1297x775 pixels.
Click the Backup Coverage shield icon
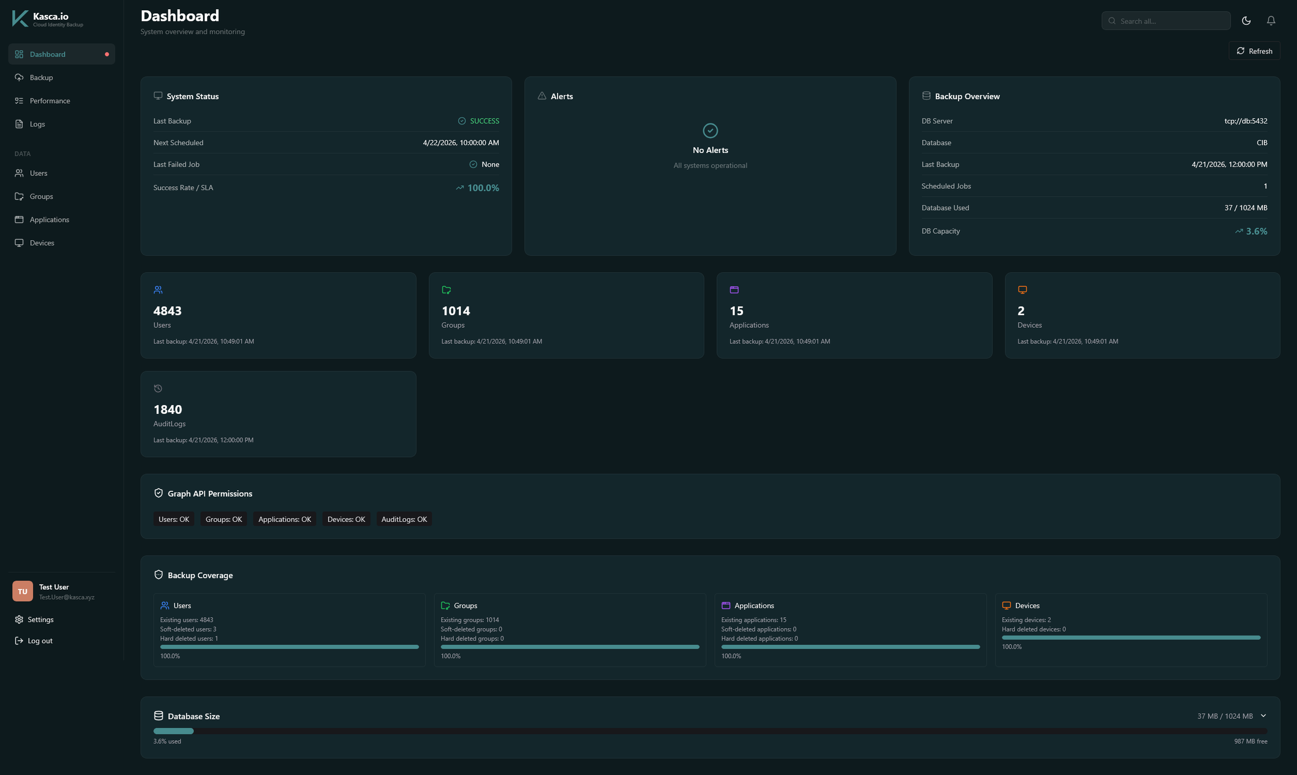click(x=159, y=574)
